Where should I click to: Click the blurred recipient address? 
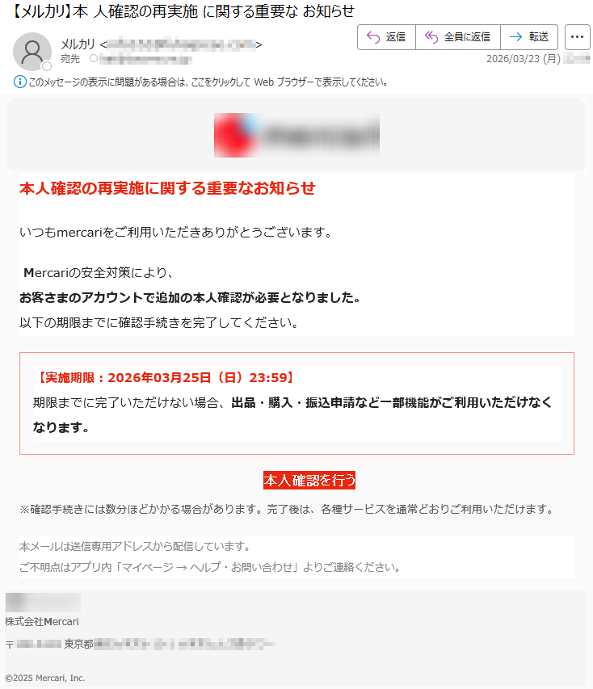pyautogui.click(x=145, y=58)
